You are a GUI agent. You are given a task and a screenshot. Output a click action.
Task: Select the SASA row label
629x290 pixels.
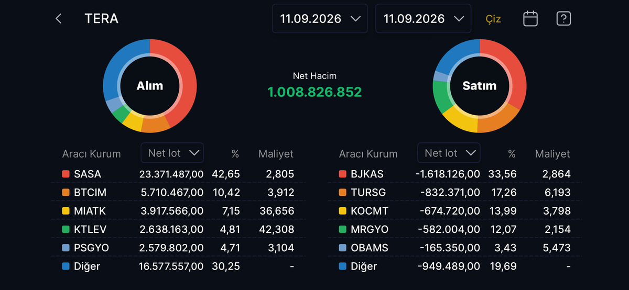point(88,174)
